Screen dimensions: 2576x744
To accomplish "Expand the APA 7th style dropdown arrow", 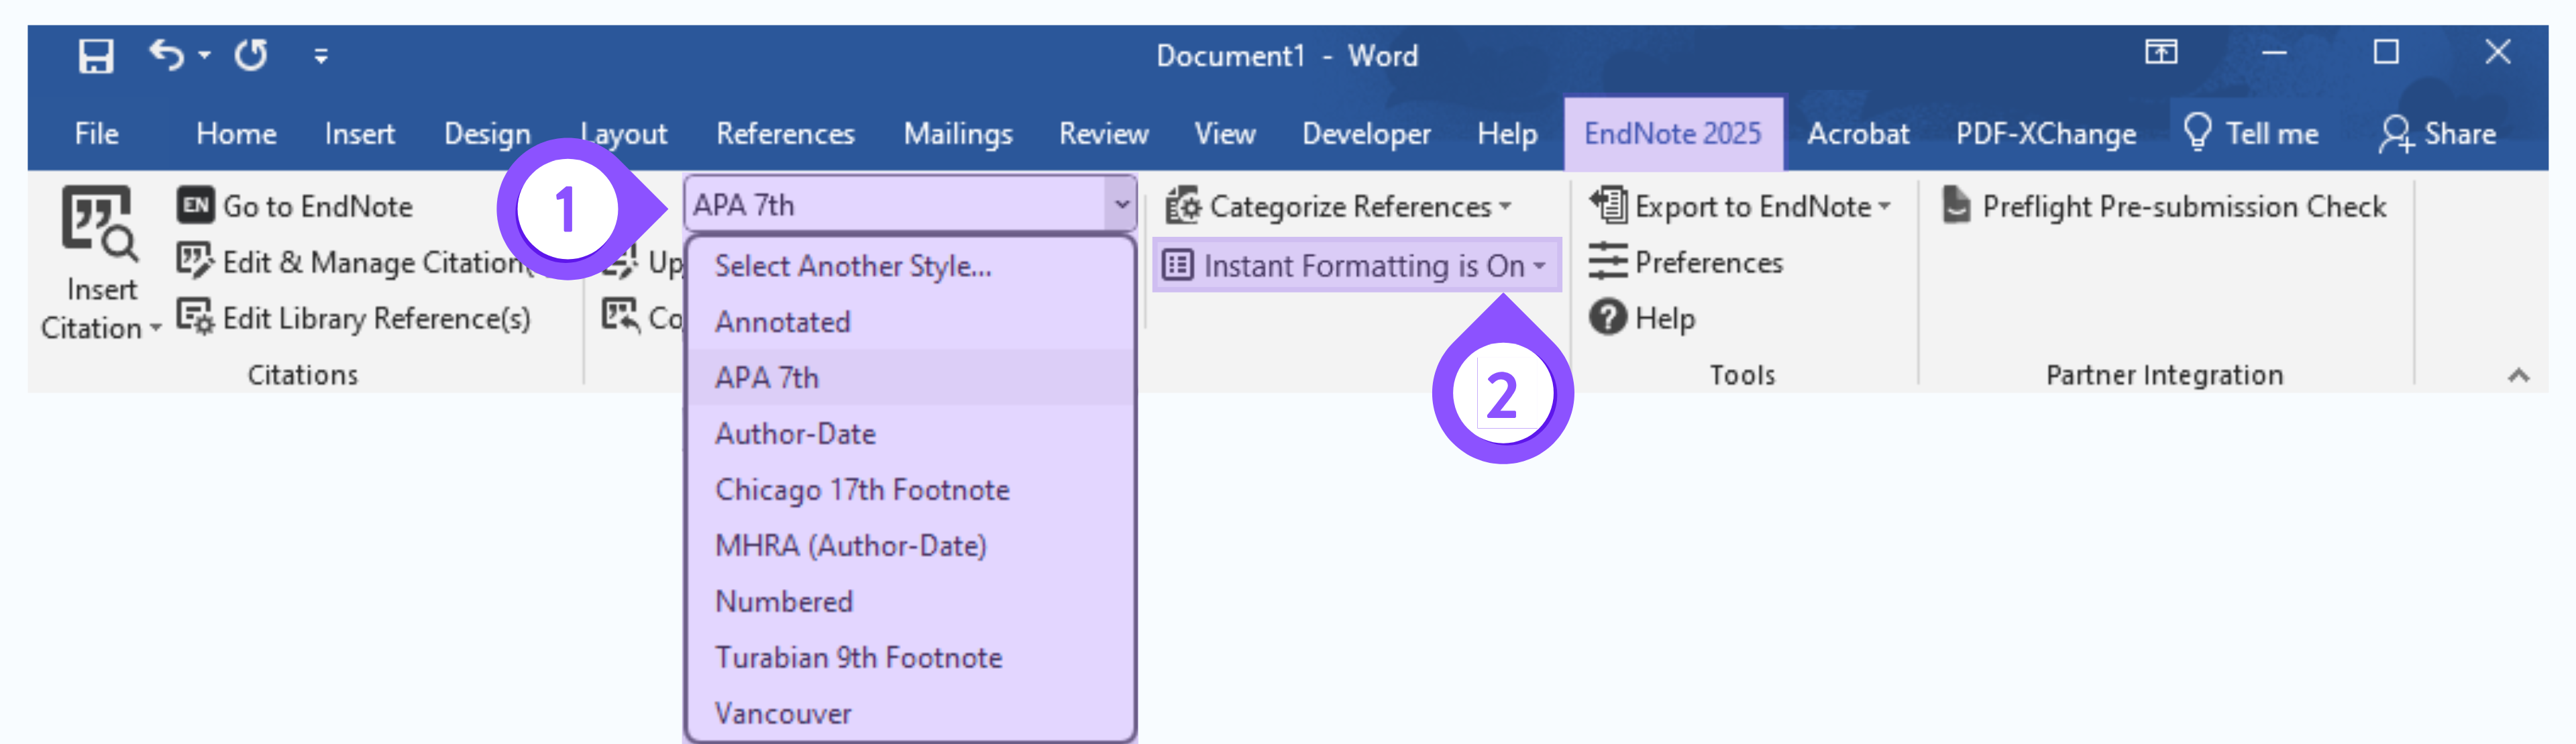I will (x=1121, y=205).
